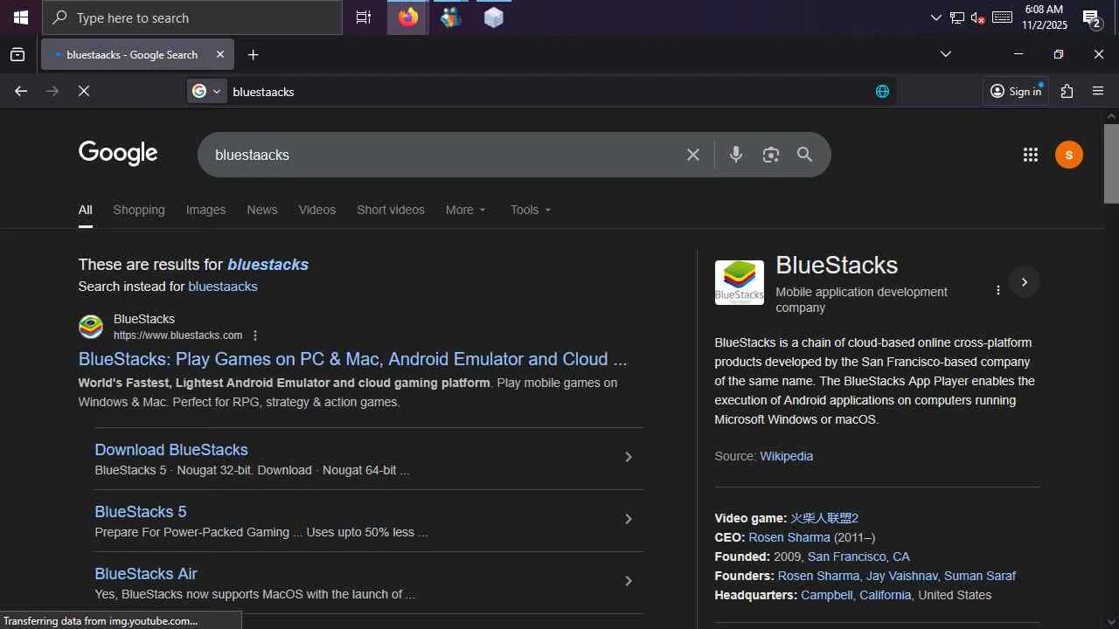1119x629 pixels.
Task: Switch to the Images tab
Action: (x=205, y=210)
